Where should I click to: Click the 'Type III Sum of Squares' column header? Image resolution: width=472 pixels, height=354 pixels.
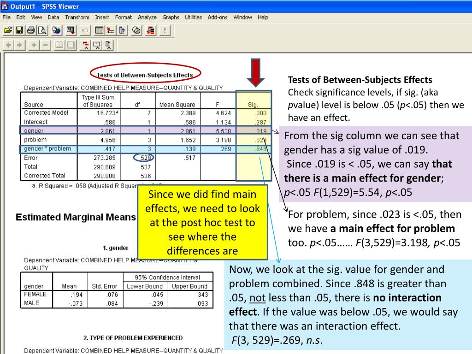click(98, 101)
